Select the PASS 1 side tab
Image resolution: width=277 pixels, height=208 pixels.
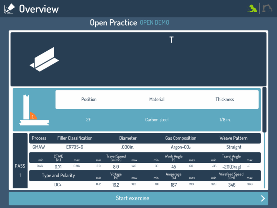[20, 170]
